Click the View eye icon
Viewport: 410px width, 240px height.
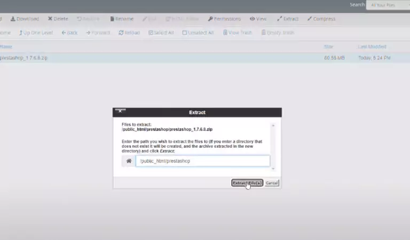point(252,19)
